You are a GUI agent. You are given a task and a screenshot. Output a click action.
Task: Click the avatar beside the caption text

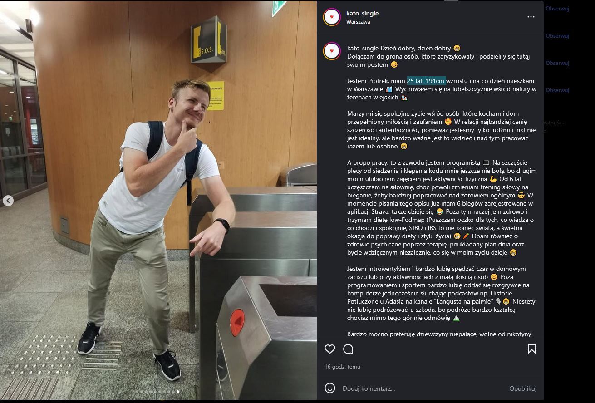[x=332, y=51]
